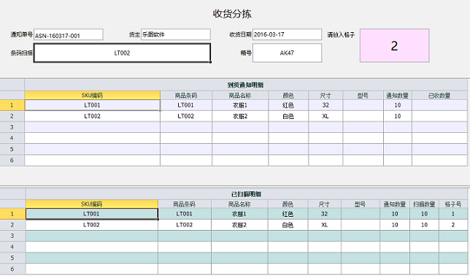
Task: Click 格子号 2 cell for LT002
Action: click(453, 225)
